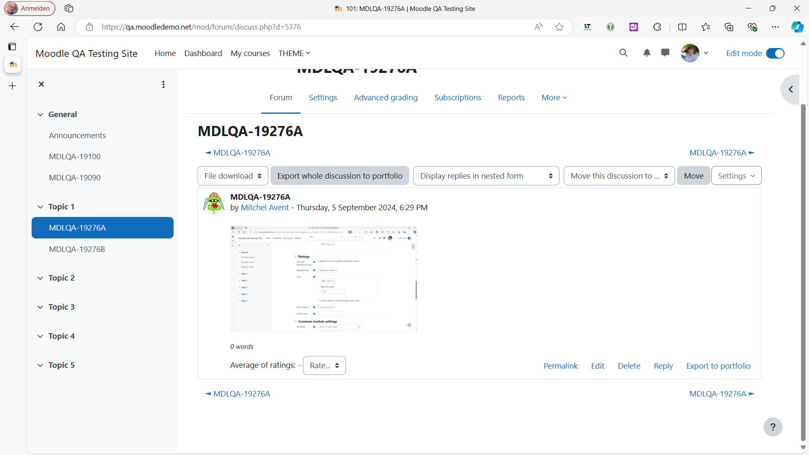Switch to the Settings tab
This screenshot has width=809, height=455.
coord(323,98)
